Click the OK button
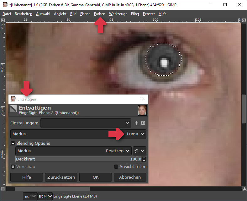The width and height of the screenshot is (247, 201). (x=96, y=177)
